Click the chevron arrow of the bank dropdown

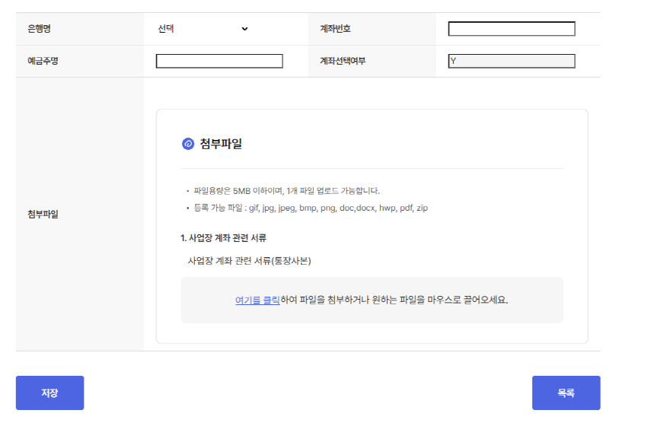click(244, 29)
